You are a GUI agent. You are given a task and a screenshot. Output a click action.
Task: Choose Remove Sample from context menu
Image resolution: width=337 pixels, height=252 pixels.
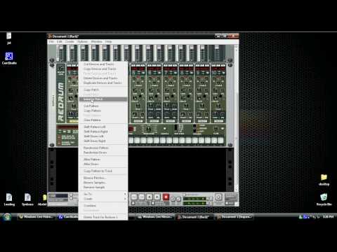coord(103,187)
